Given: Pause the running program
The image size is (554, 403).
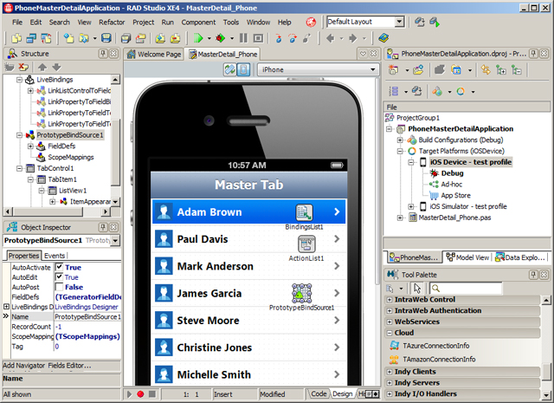Looking at the screenshot, I should 243,38.
